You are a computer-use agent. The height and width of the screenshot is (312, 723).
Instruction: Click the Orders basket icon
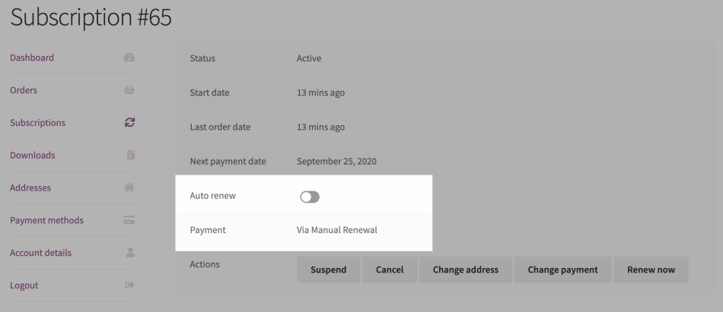tap(129, 90)
